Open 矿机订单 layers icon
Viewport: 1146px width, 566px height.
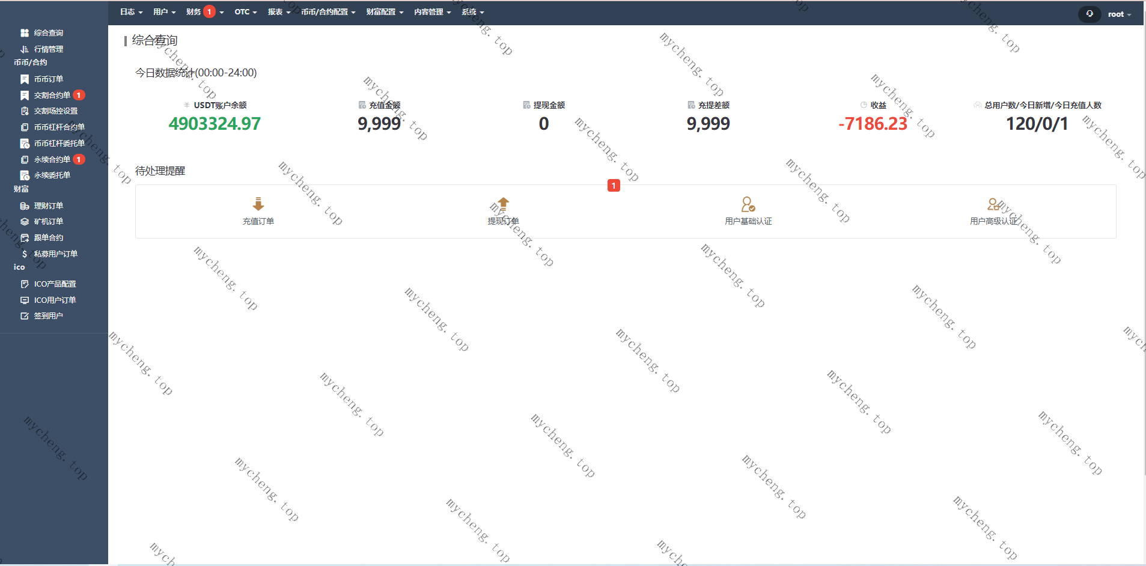tap(25, 222)
